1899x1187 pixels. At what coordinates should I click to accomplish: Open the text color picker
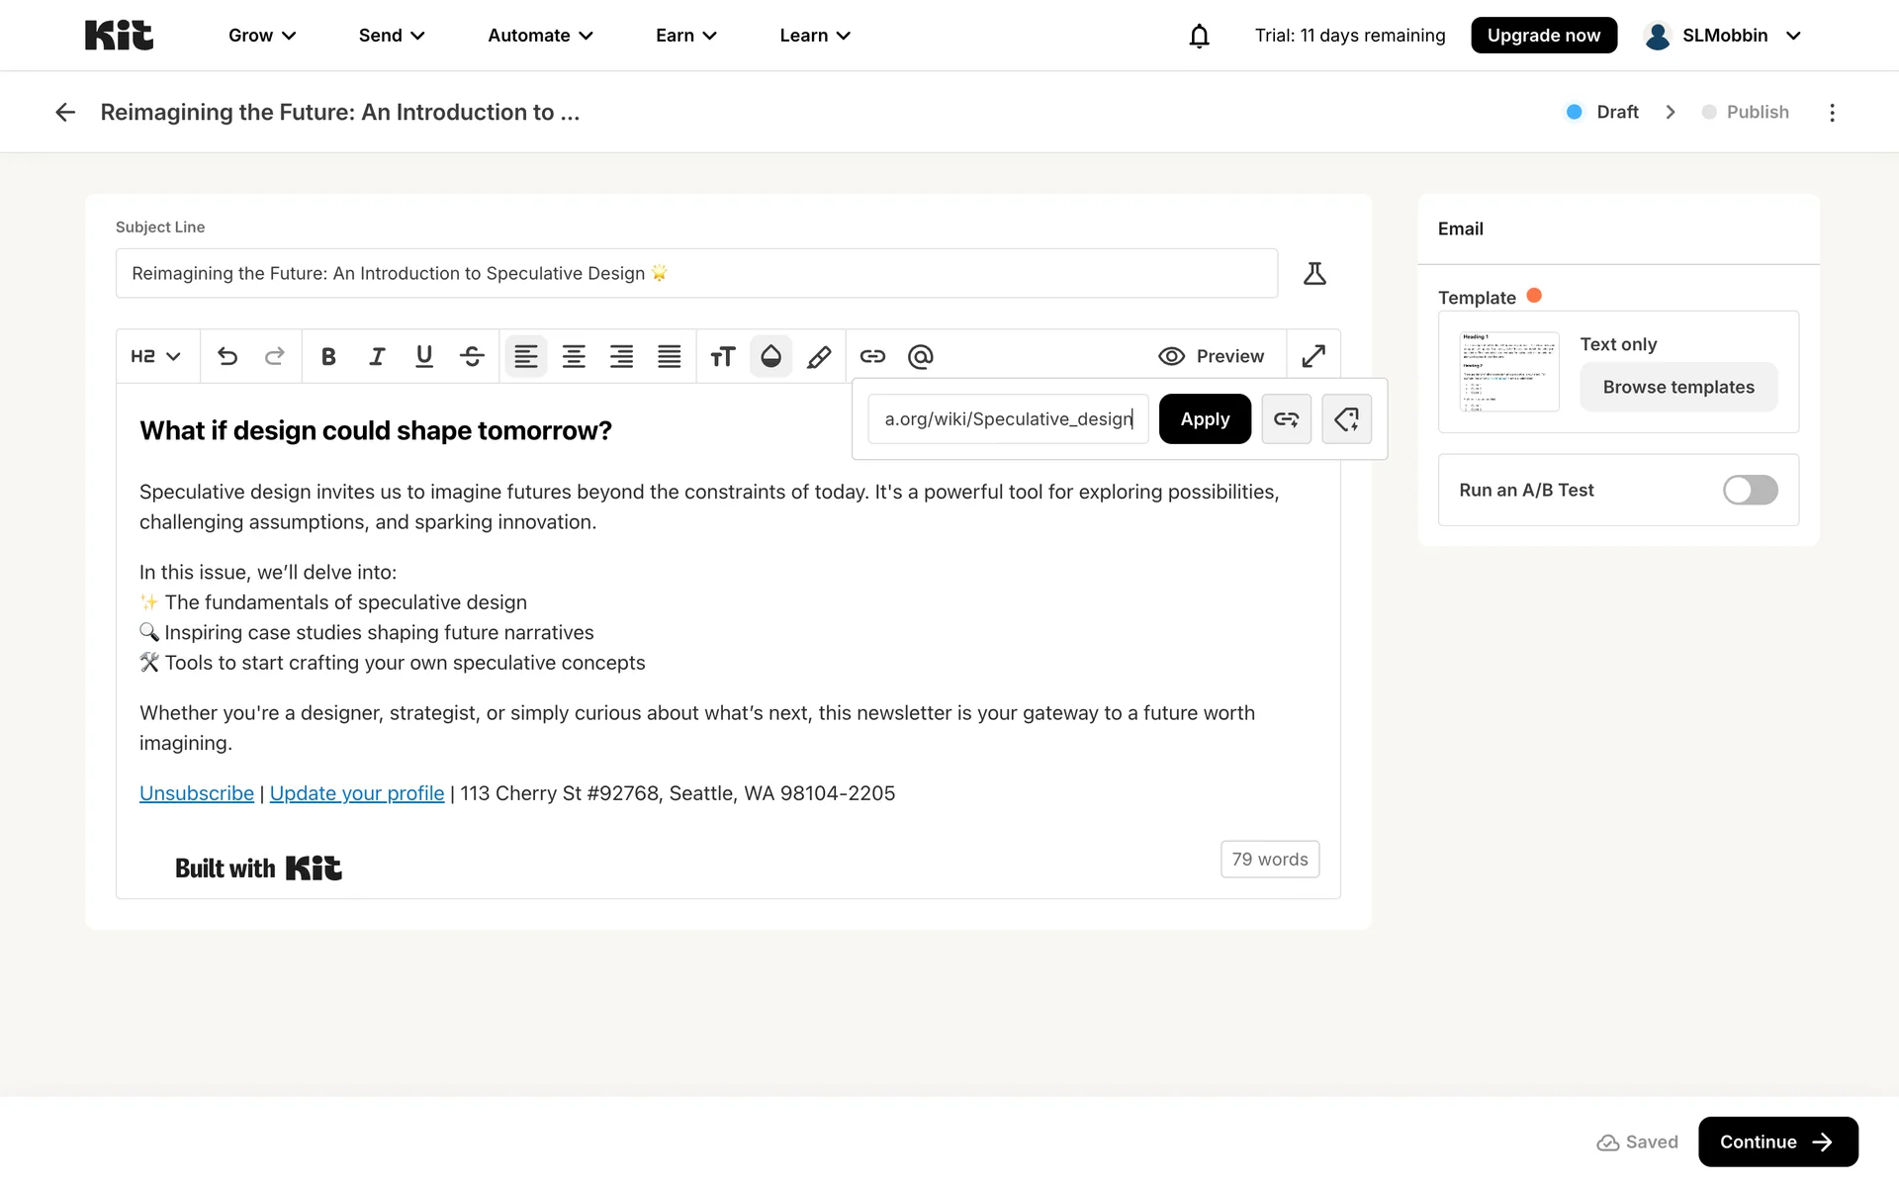[x=771, y=356]
